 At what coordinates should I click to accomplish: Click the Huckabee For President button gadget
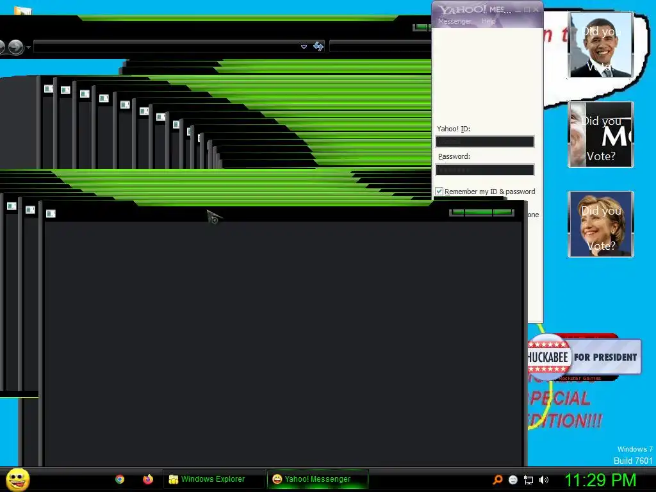coord(584,357)
